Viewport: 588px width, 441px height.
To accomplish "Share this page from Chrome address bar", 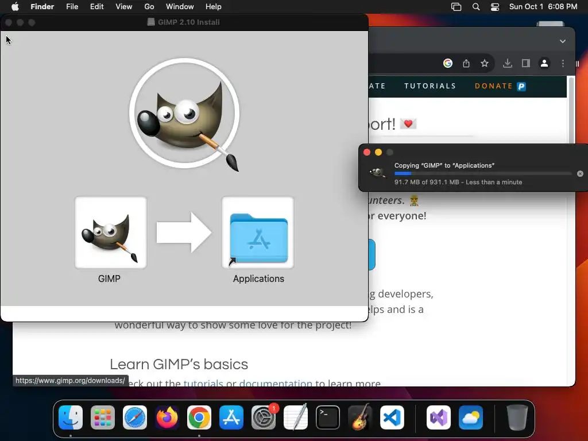I will 466,63.
